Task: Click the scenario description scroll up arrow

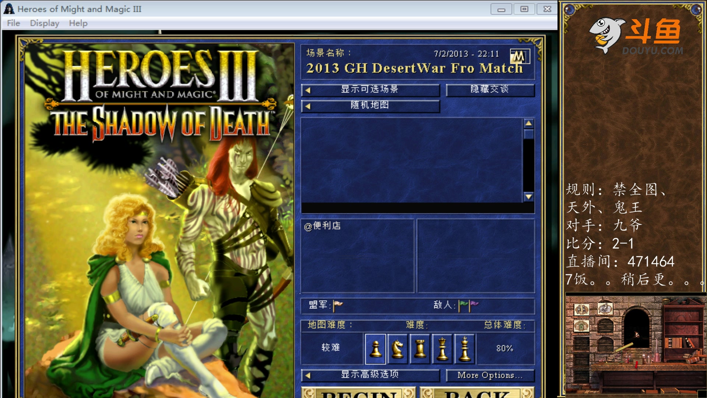Action: 528,123
